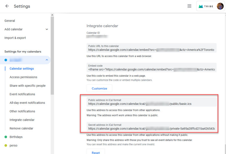Expand the Add calendar section

[47, 29]
